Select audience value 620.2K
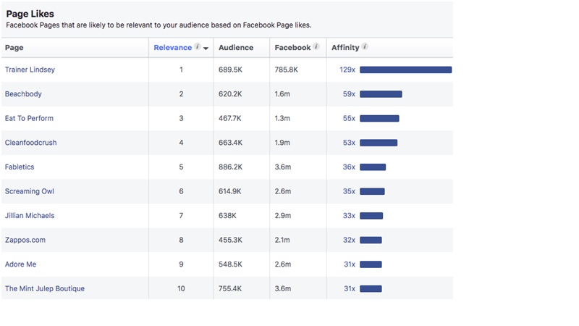 point(230,94)
